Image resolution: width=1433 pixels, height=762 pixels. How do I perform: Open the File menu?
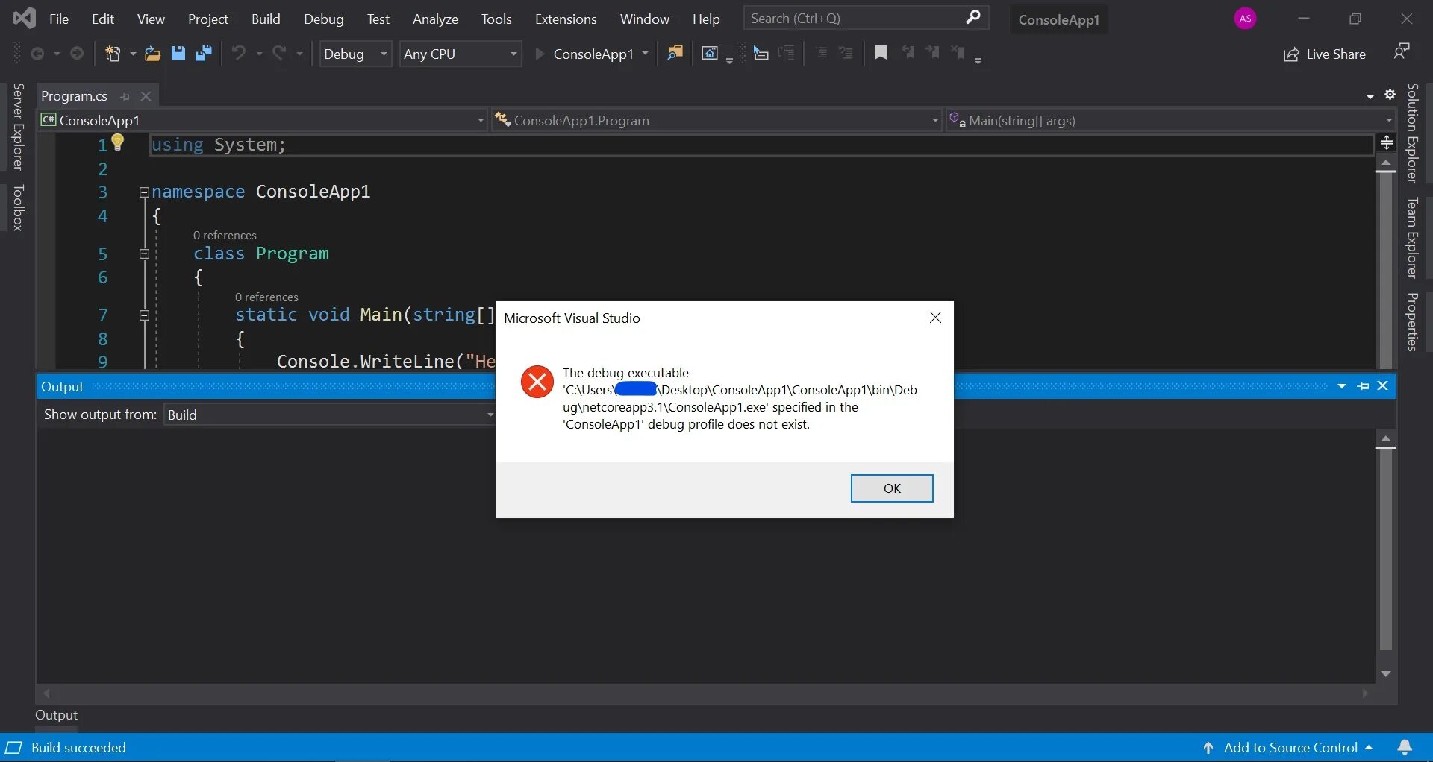[x=59, y=19]
